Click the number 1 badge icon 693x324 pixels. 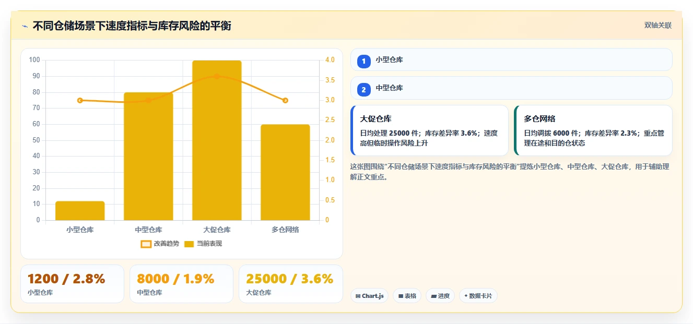point(364,61)
